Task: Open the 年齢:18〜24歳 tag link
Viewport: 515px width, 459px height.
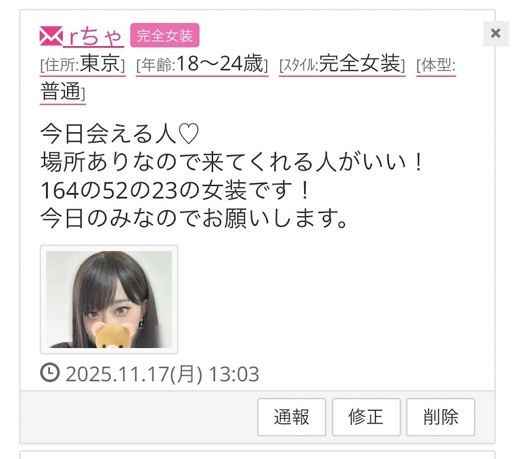Action: pos(202,64)
